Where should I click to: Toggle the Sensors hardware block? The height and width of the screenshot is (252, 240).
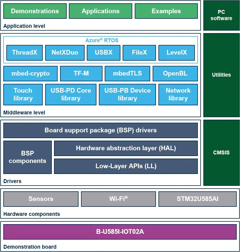pyautogui.click(x=41, y=199)
